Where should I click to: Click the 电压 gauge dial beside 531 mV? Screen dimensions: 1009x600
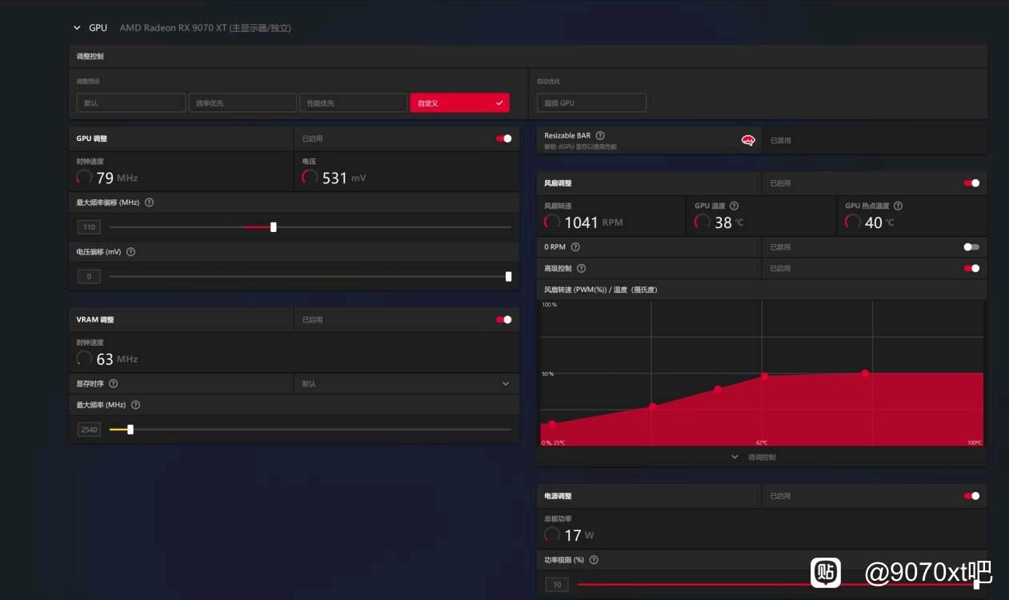coord(310,178)
